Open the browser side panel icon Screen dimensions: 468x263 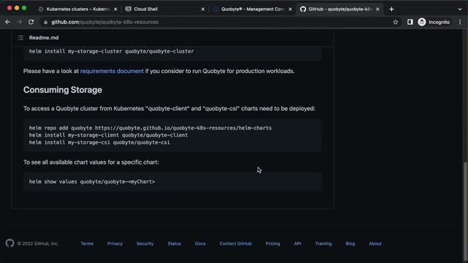point(410,22)
